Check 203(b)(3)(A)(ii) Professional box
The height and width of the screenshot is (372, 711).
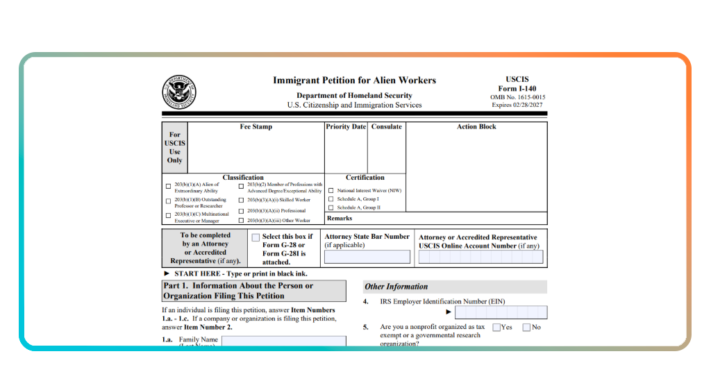[x=241, y=211]
